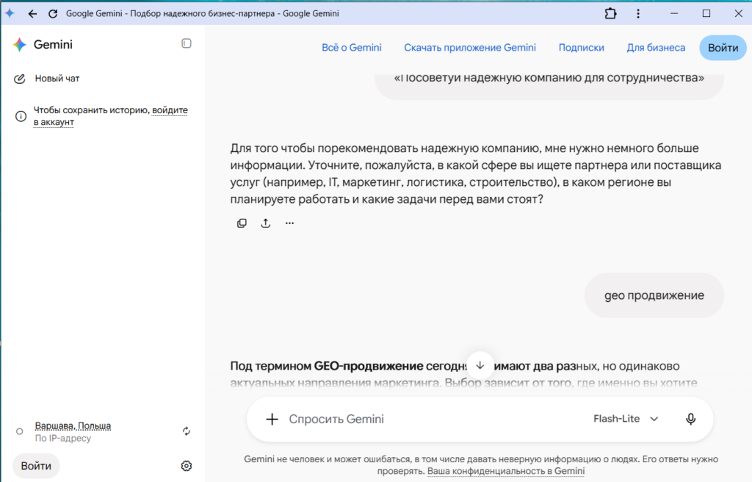Open the extensions puzzle icon
This screenshot has height=482, width=752.
tap(610, 13)
